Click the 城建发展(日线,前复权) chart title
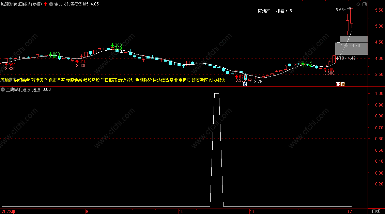This screenshot has height=214, width=385. 21,4
